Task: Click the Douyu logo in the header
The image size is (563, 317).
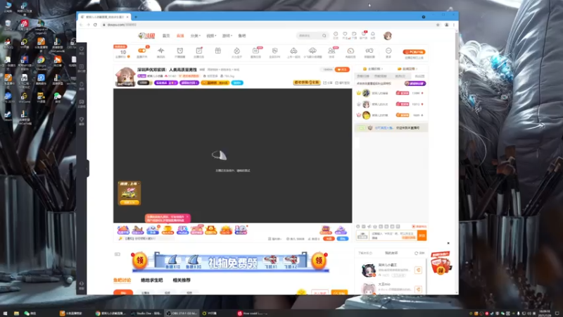Action: tap(146, 36)
